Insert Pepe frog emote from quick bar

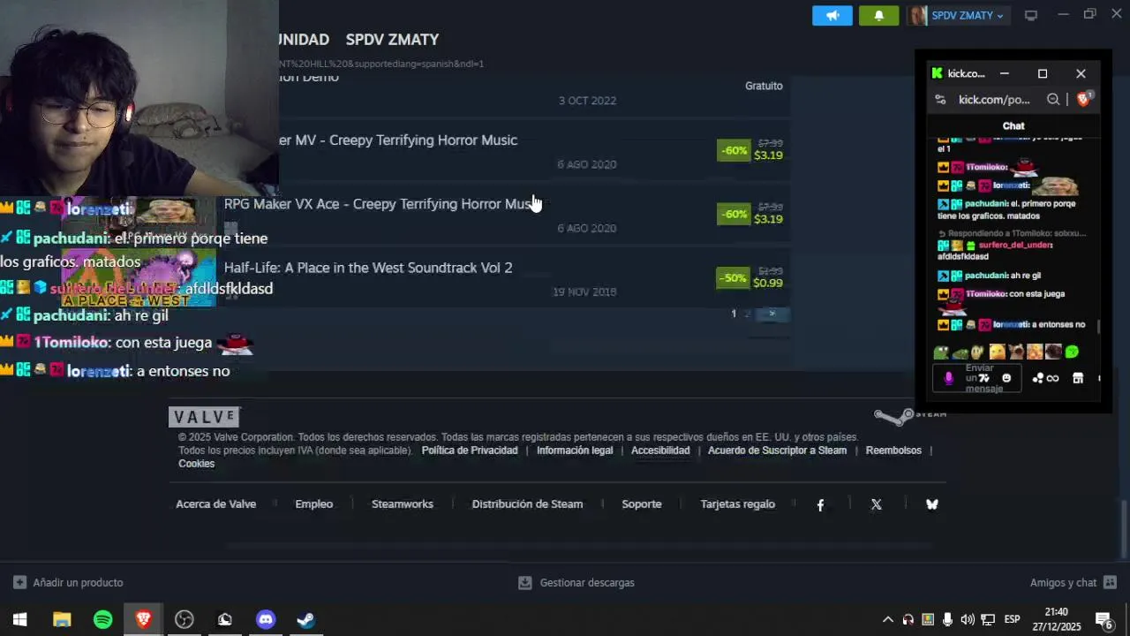(941, 352)
